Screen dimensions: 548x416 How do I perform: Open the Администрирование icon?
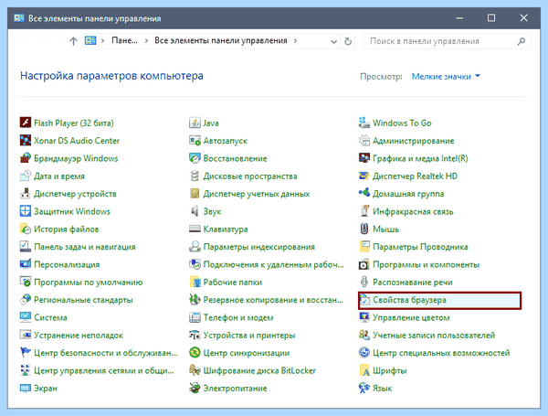(x=364, y=140)
